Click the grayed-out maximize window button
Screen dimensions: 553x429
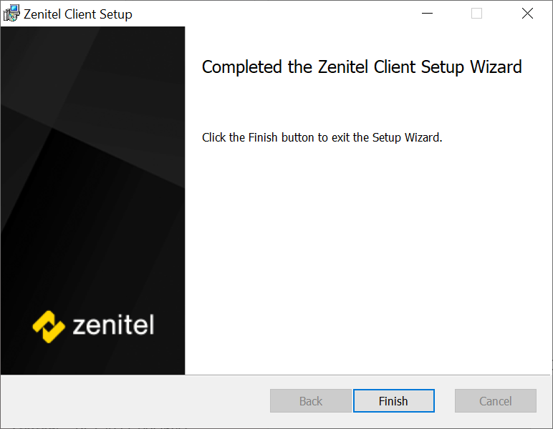476,14
